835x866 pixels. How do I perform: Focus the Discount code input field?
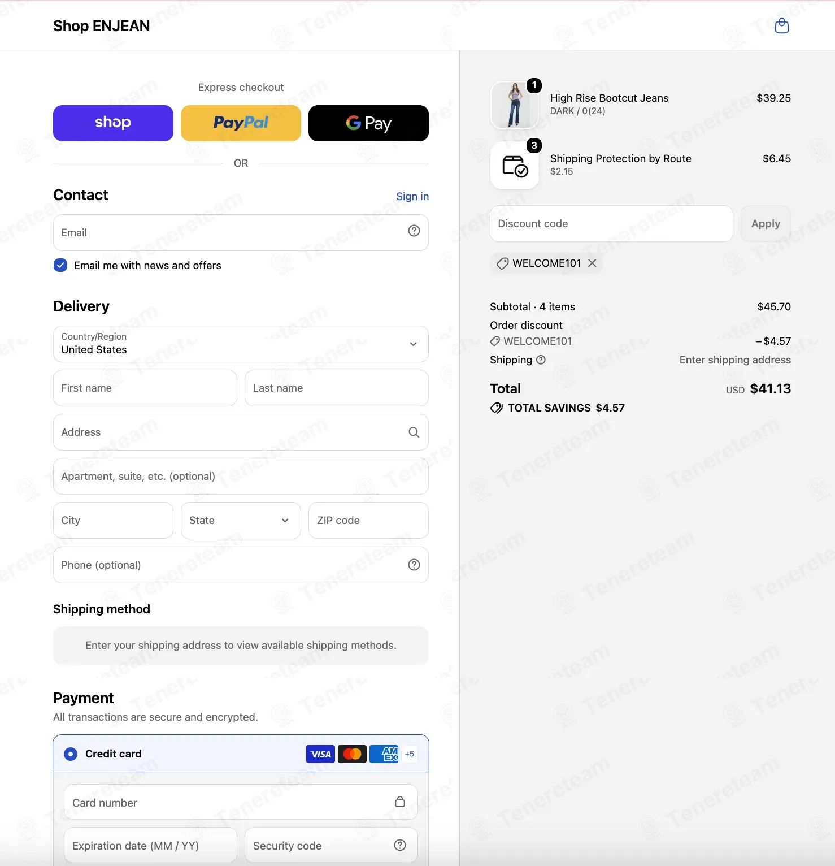(611, 224)
